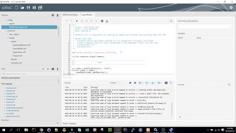Close the ExportNodes tab

pyautogui.click(x=93, y=15)
